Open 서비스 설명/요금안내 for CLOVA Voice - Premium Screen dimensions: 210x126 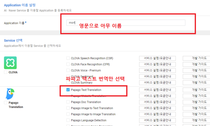[157, 70]
